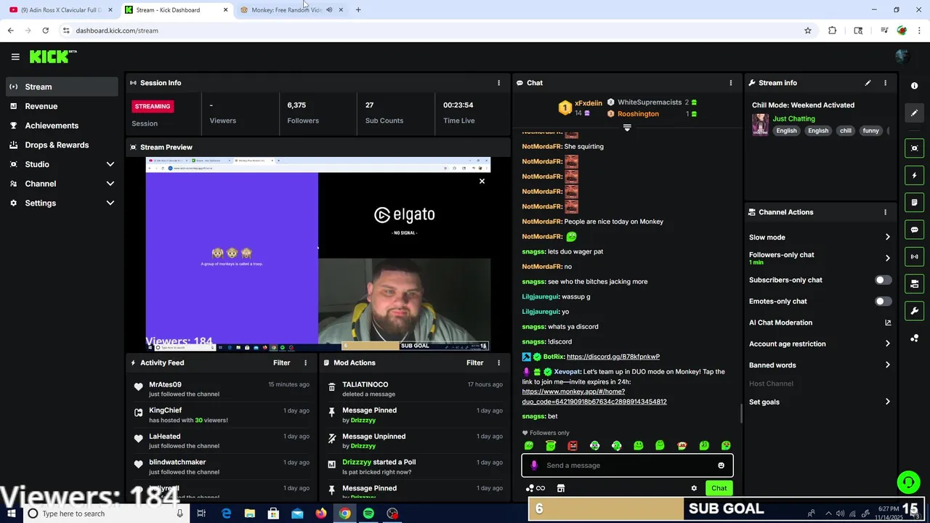
Task: Bookmark page with star icon
Action: pyautogui.click(x=807, y=31)
